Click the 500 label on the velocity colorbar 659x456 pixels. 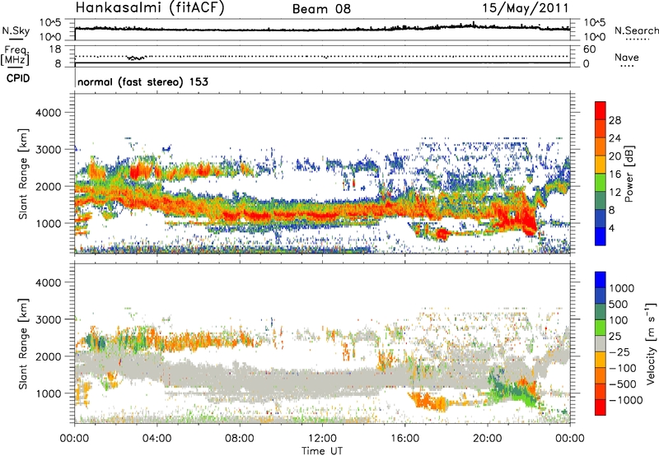point(619,305)
